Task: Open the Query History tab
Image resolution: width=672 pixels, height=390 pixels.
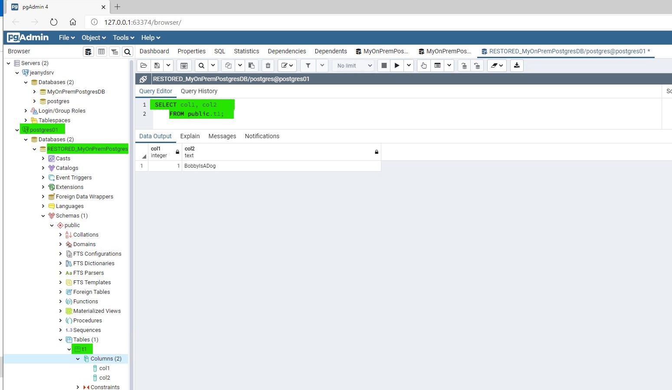Action: pos(199,91)
